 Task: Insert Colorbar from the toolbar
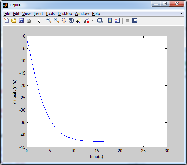[110, 20]
